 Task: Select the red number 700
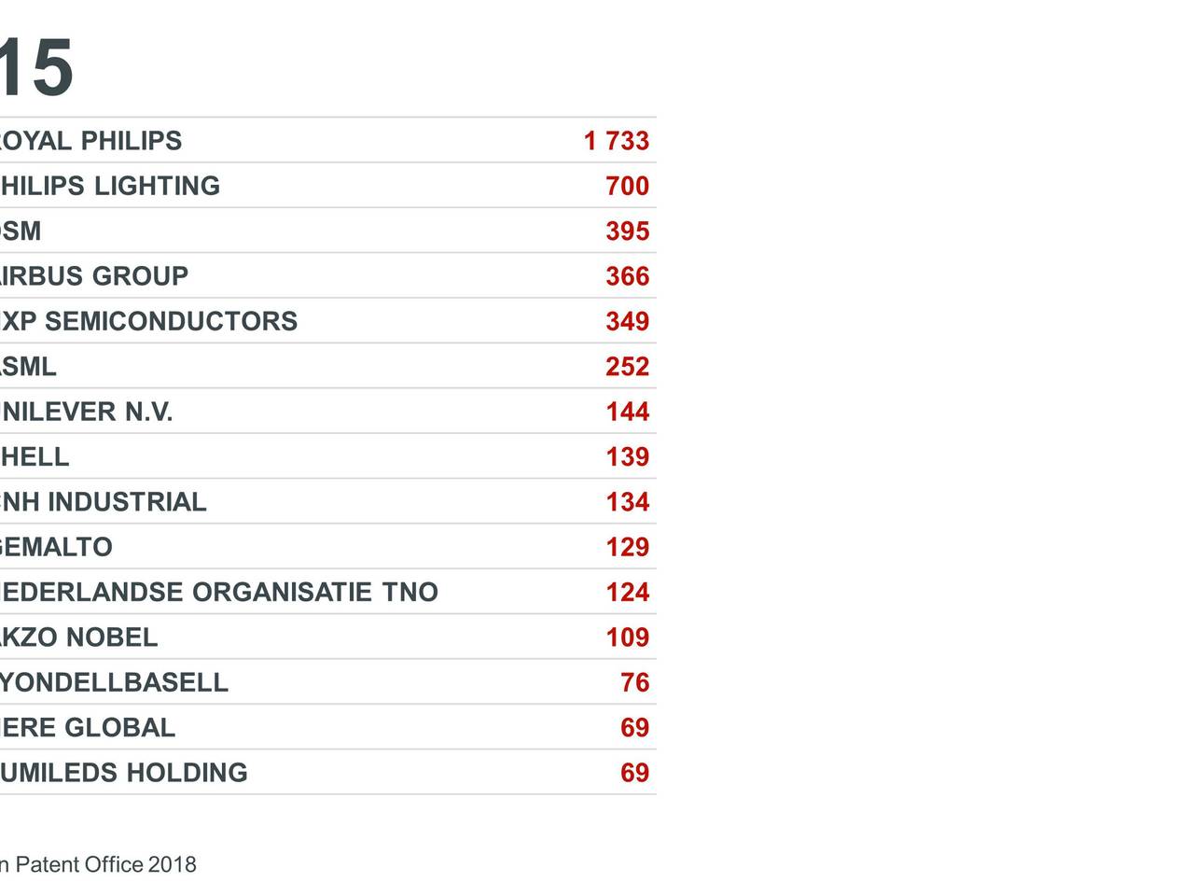coord(627,186)
